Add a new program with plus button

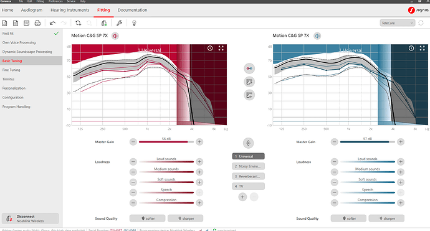click(x=242, y=197)
